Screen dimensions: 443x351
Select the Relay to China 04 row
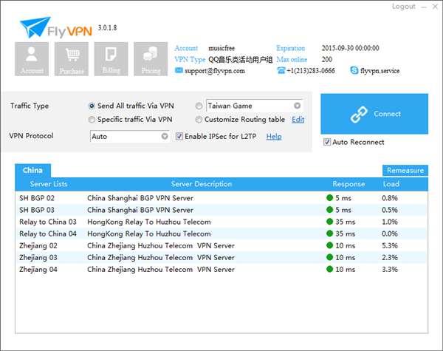tap(221, 234)
